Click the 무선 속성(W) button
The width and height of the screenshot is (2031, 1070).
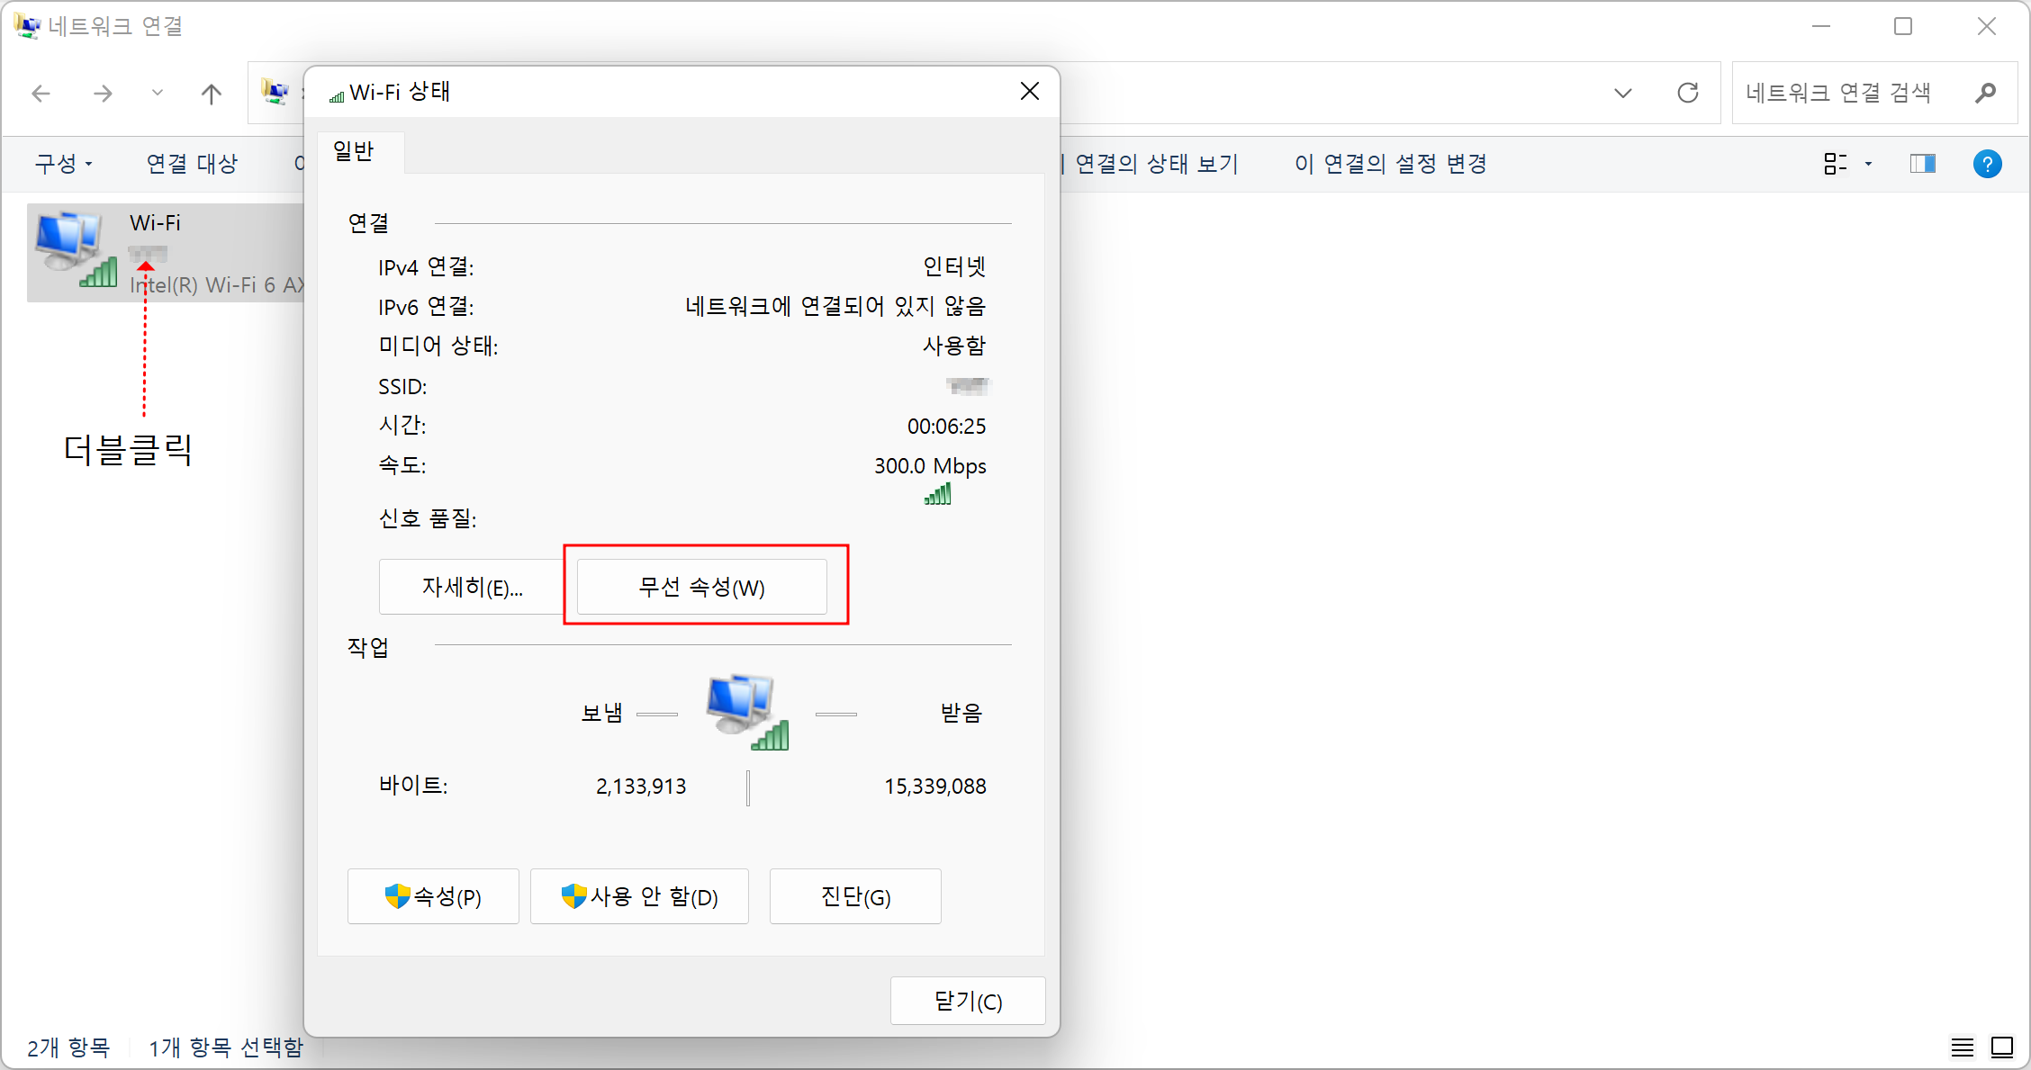click(x=701, y=588)
